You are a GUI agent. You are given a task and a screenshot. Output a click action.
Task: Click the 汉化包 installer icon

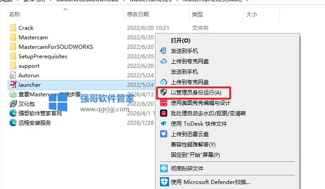[13, 104]
